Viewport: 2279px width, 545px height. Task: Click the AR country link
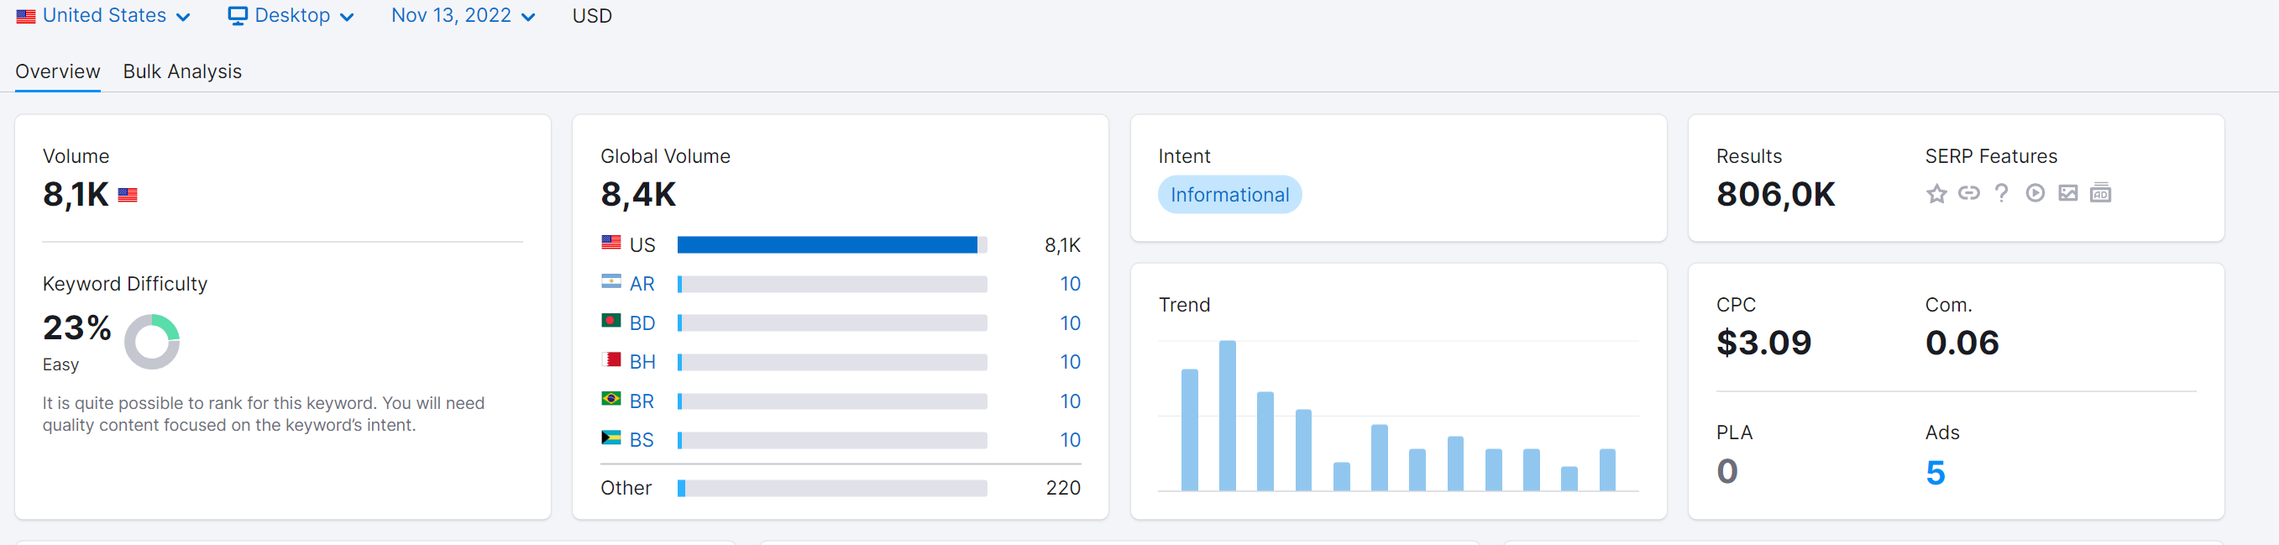coord(642,284)
